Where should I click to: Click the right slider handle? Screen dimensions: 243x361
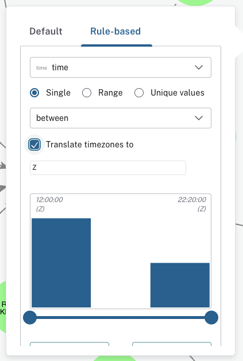point(211,317)
